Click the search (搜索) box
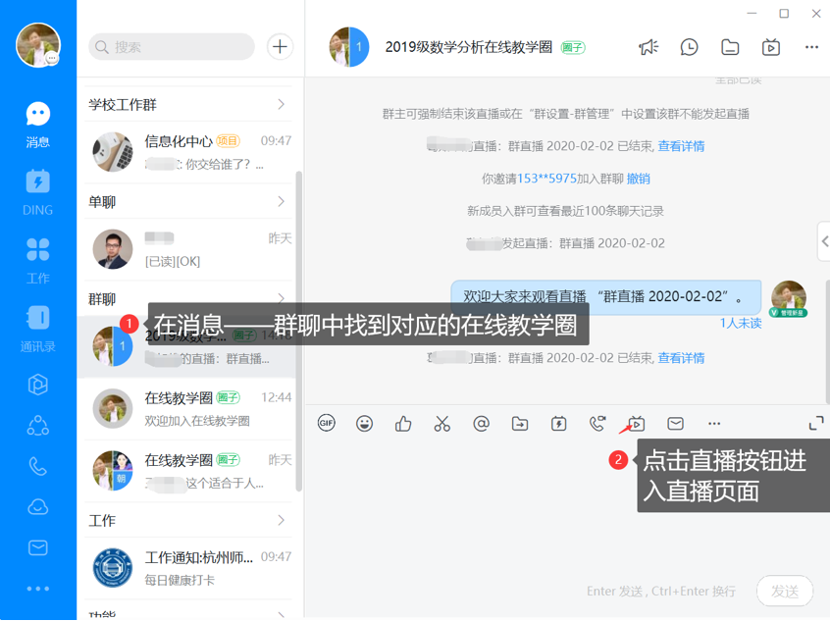The image size is (830, 621). 172,46
